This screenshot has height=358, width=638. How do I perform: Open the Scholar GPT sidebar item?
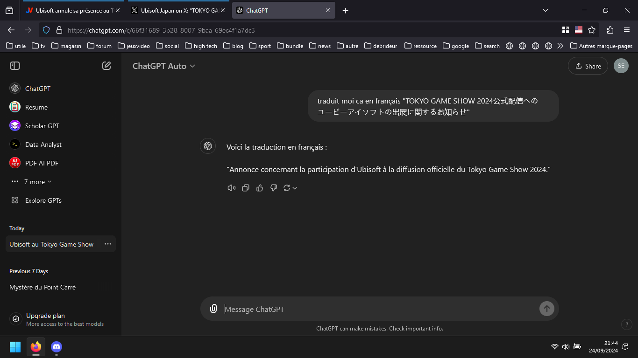tap(42, 126)
